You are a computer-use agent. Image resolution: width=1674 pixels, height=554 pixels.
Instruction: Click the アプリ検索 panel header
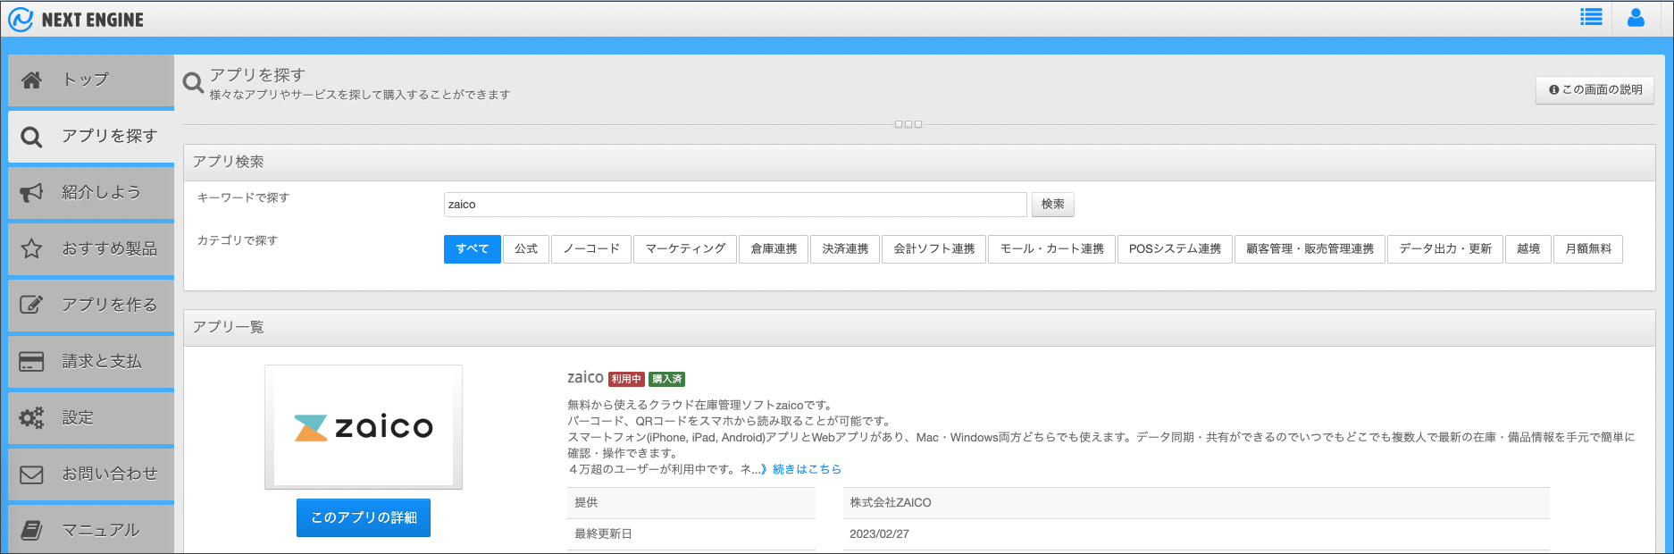919,163
